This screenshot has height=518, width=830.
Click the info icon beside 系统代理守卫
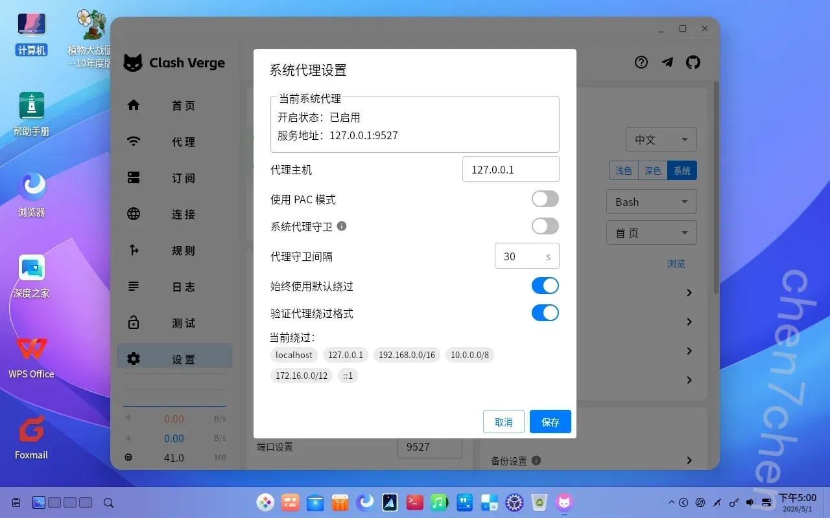342,226
